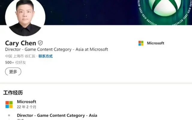Click the partially visible 正式 employment type text
Image resolution: width=192 pixels, height=120 pixels.
[20, 119]
